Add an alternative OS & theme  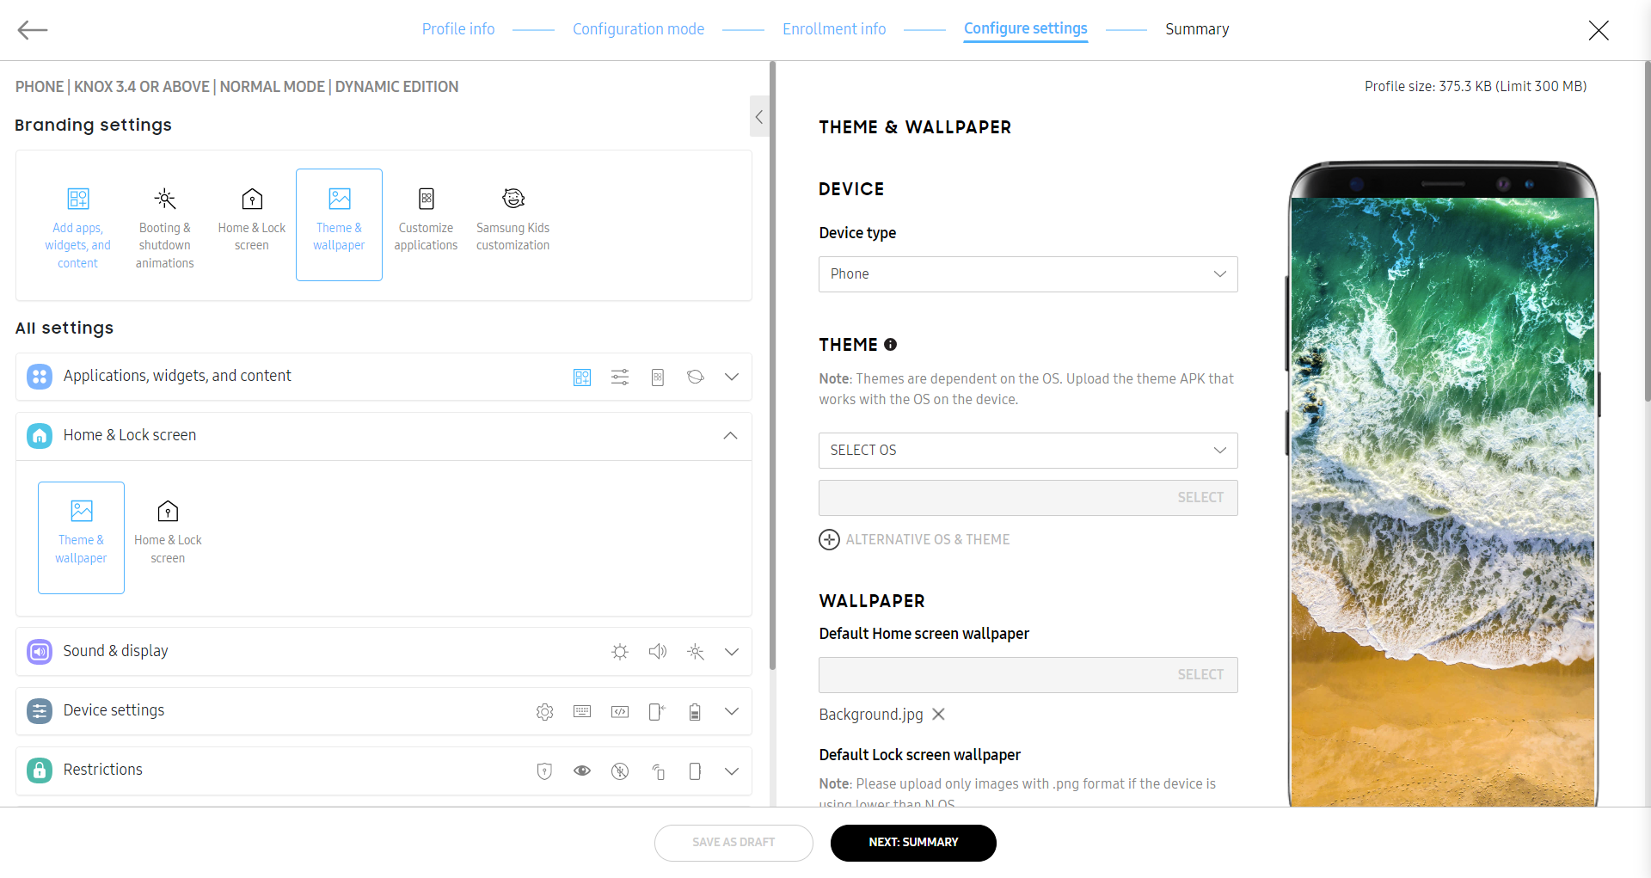[915, 540]
